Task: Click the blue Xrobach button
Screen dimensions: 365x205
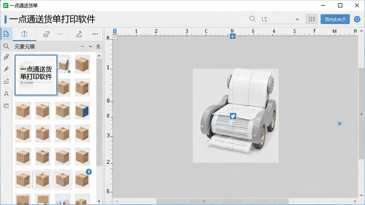Action: [335, 19]
